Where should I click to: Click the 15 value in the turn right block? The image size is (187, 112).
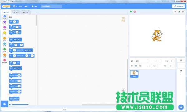pos(17,27)
